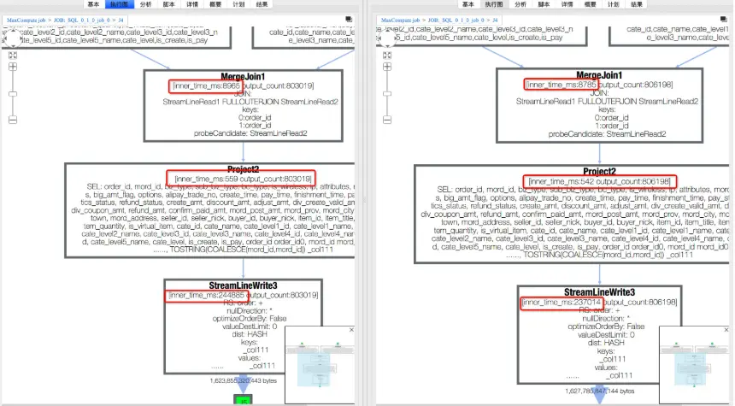Zoom in with plus icon, right panel
Screen dimensions: 735x406
[386, 67]
